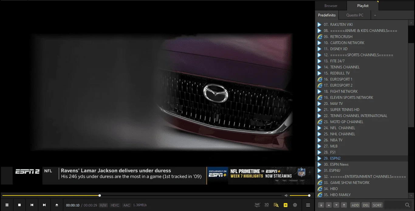Click the ADD button in playlist
Screen dimensions: 415x211
[x=355, y=205]
